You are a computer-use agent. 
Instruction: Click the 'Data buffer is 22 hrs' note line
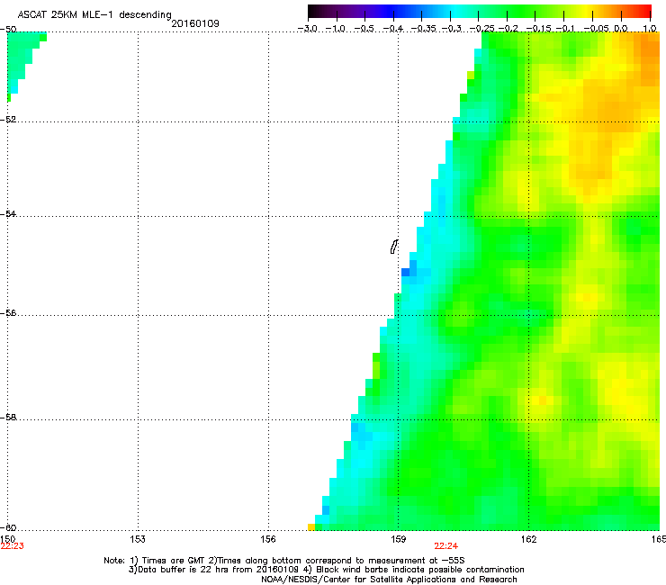pos(326,570)
